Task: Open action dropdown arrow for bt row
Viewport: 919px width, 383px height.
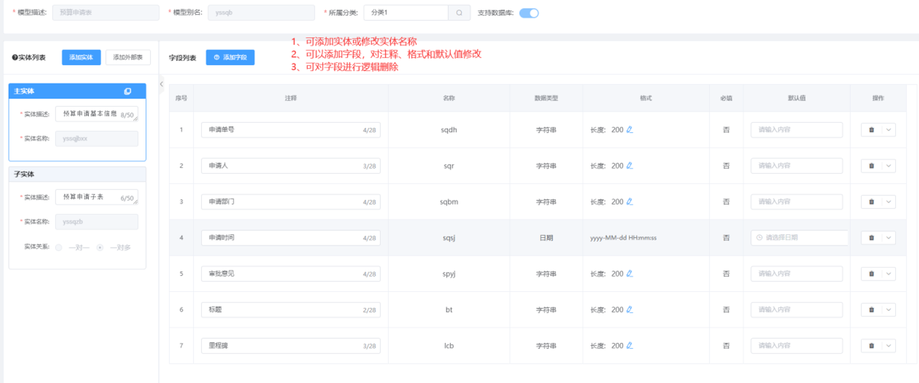Action: tap(889, 310)
